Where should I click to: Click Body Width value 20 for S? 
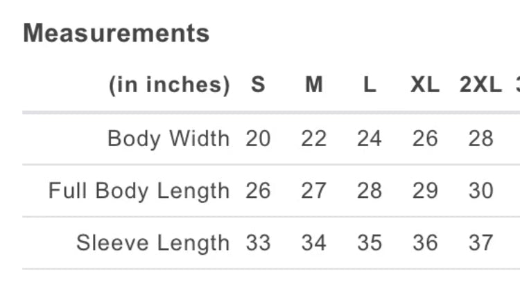(x=258, y=138)
